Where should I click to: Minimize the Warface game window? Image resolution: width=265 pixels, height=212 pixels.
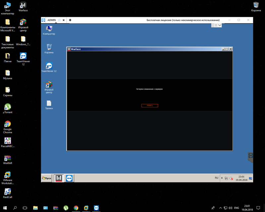(223, 49)
